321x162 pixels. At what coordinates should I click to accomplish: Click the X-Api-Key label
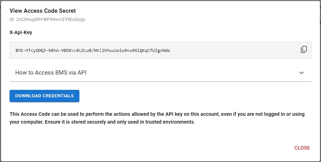pos(21,32)
